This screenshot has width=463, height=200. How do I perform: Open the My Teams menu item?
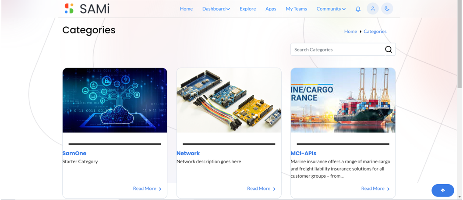[x=296, y=9]
